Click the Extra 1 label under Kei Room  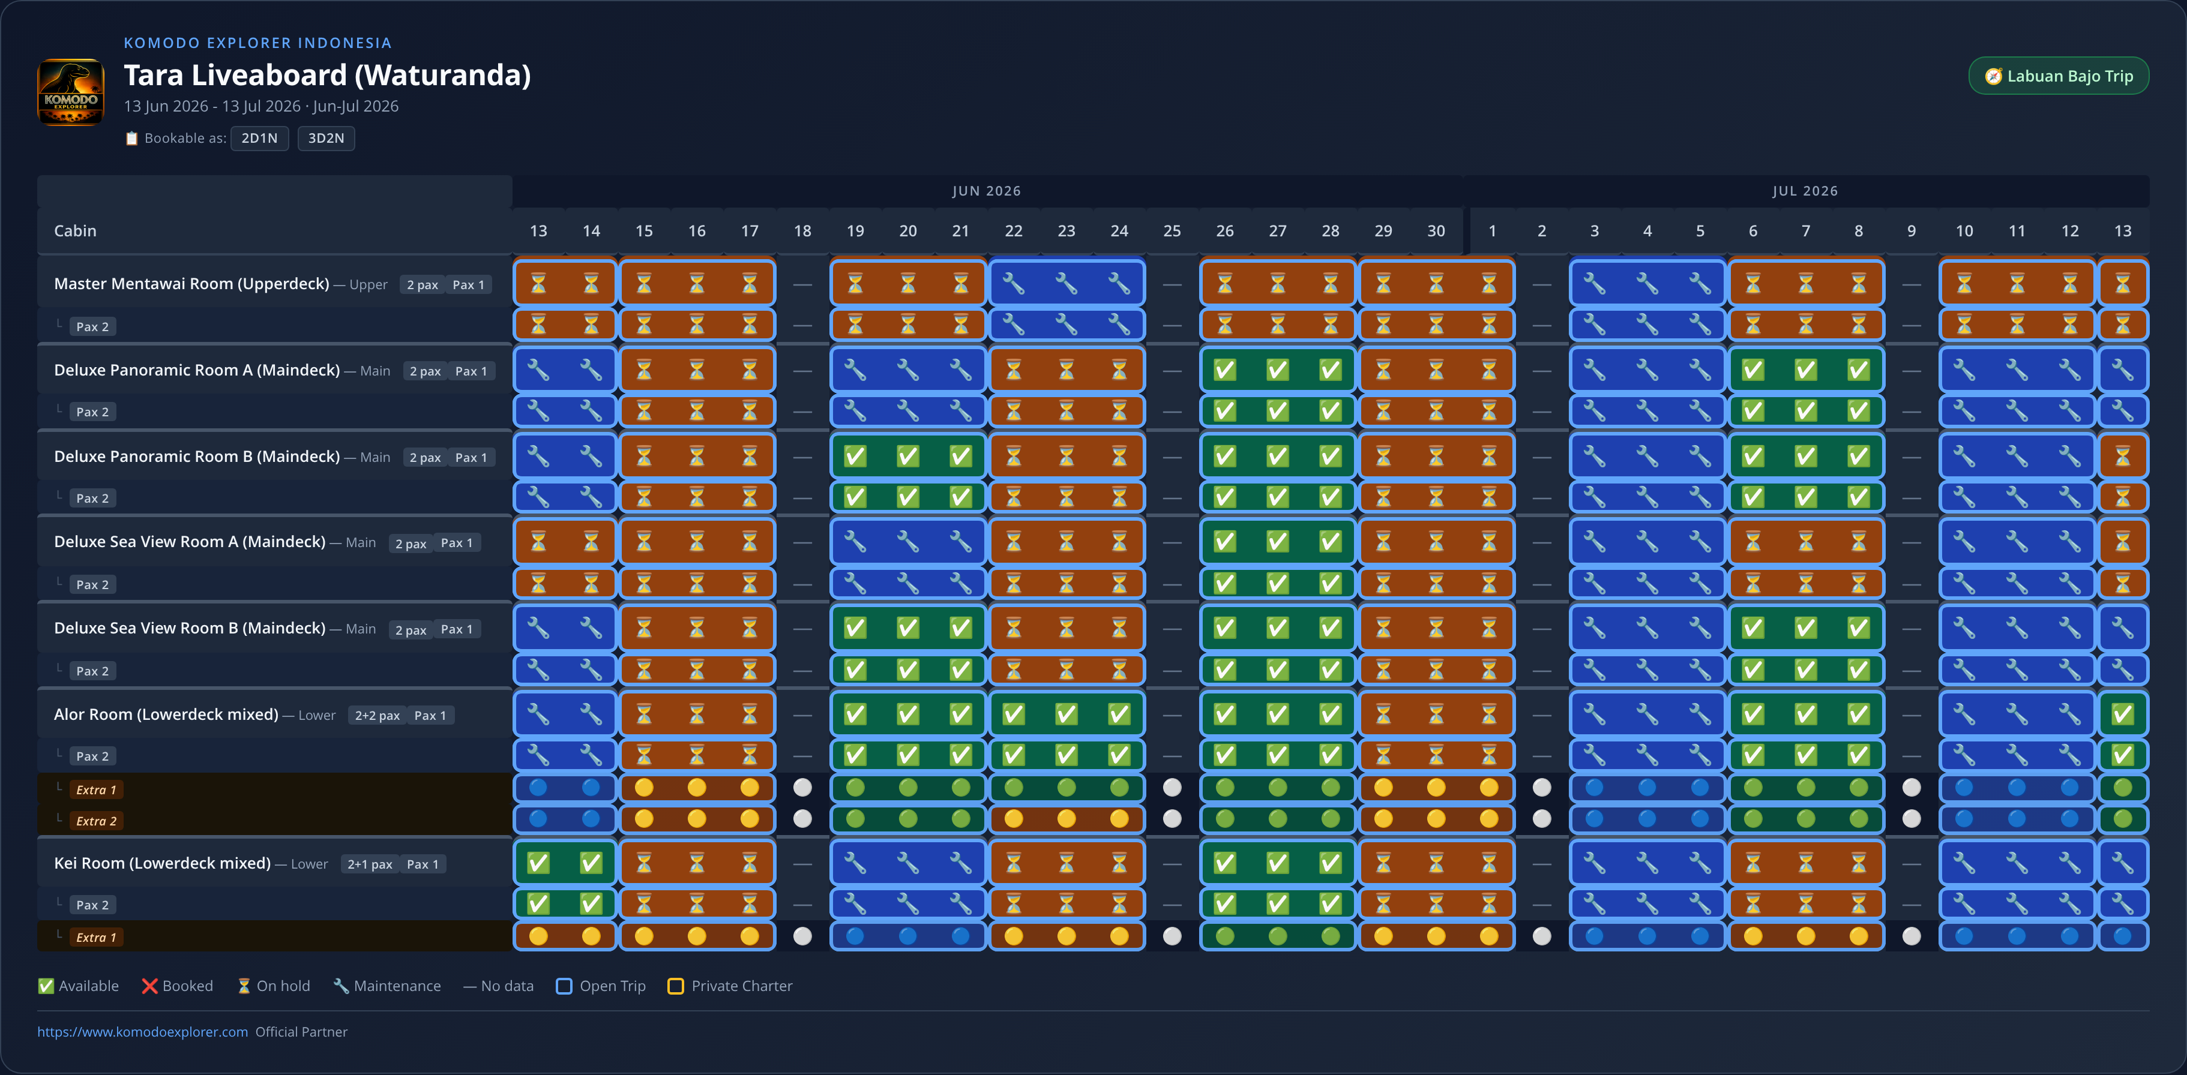[97, 938]
